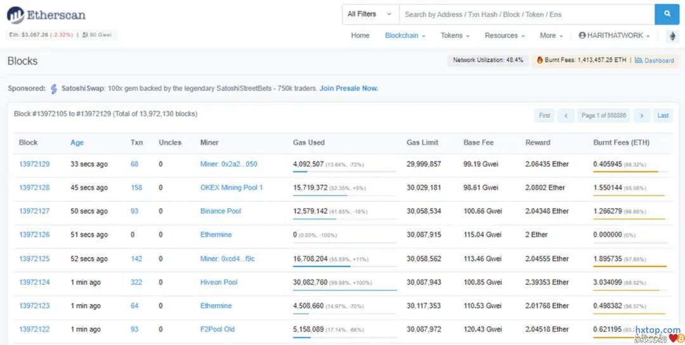This screenshot has width=685, height=345.
Task: Jump to the Last page
Action: click(663, 115)
